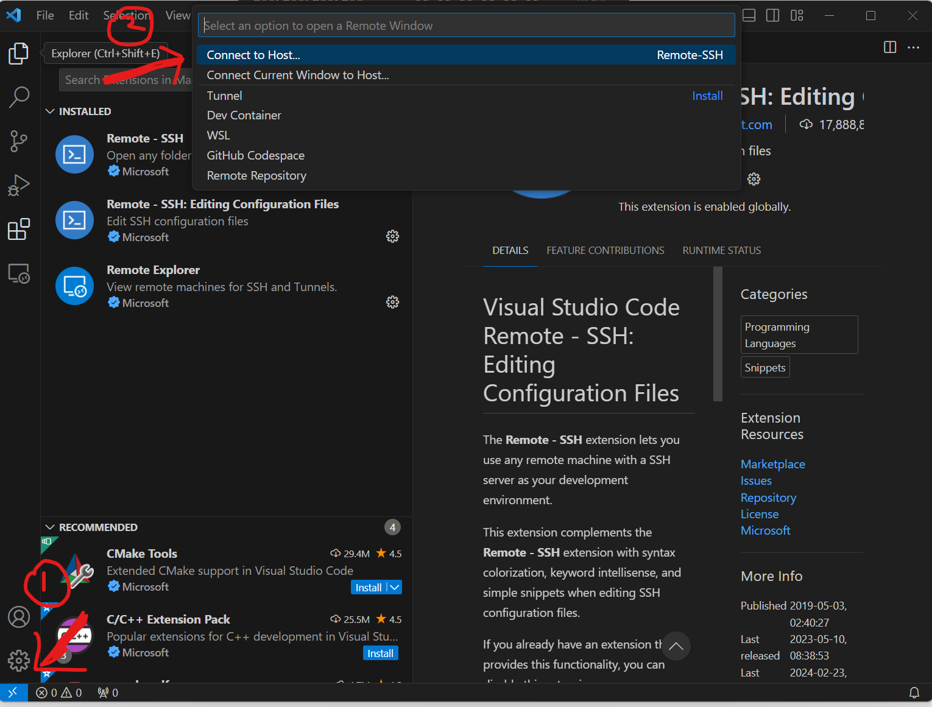Open the Manage gear in activity bar

point(19,661)
